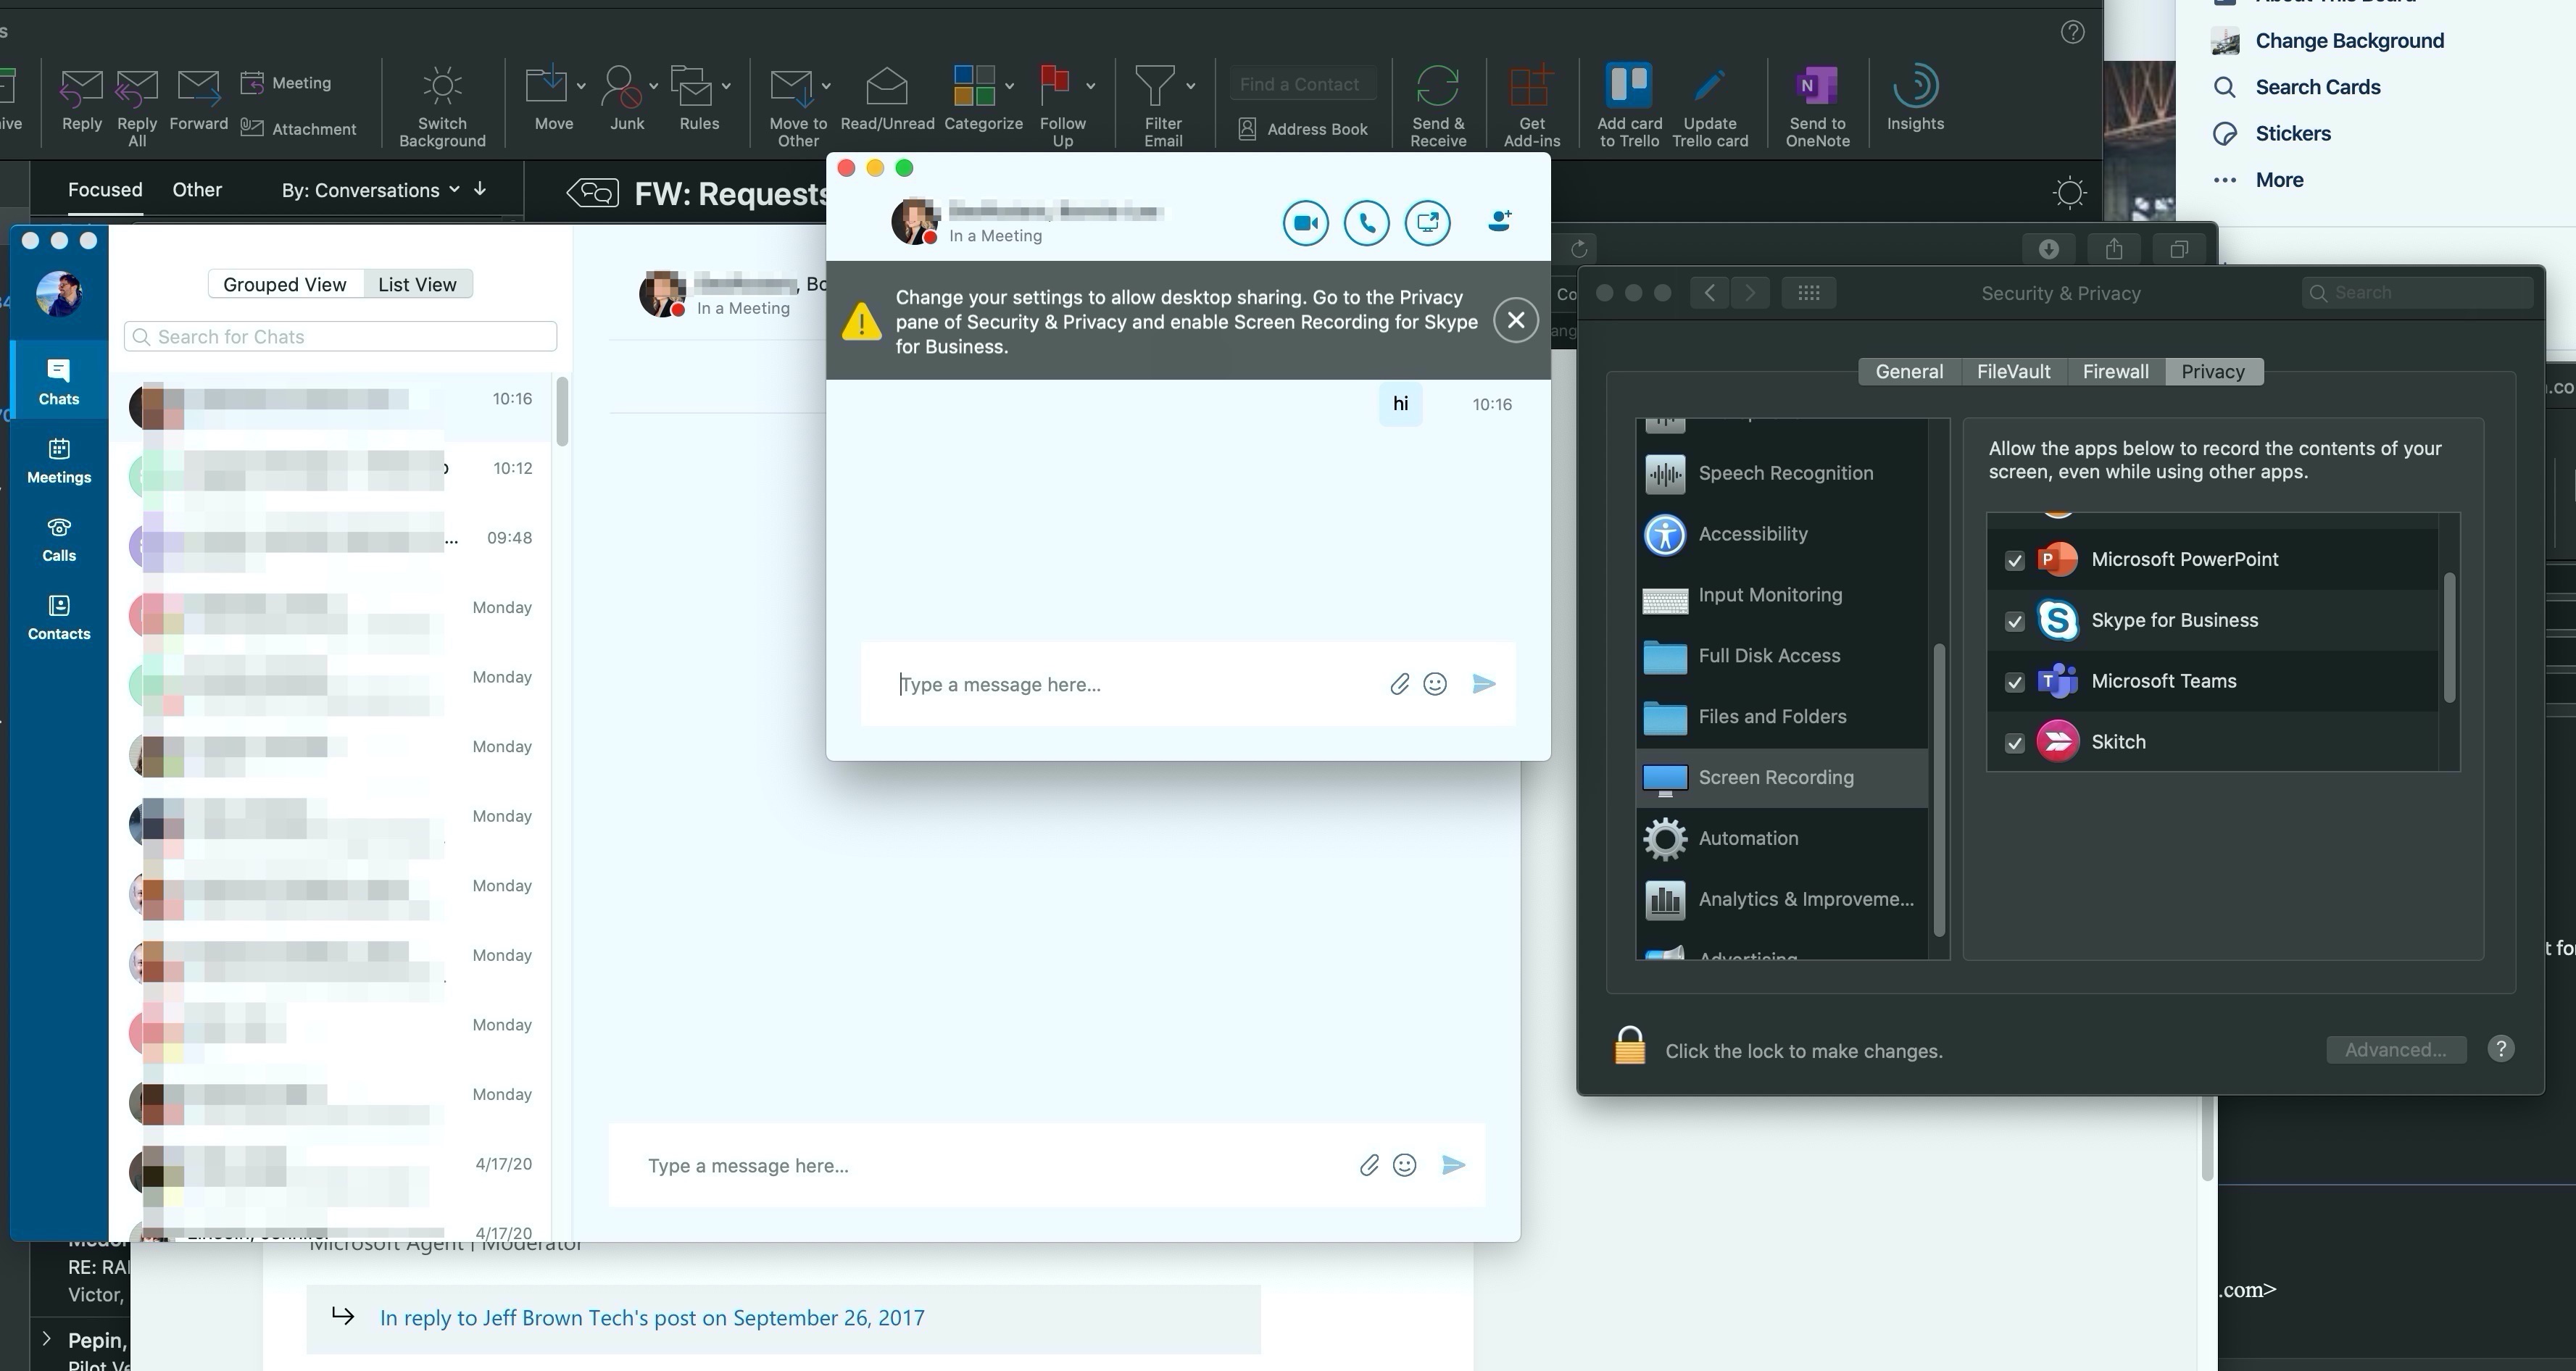
Task: Click Switch Background in Outlook ribbon
Action: click(442, 107)
